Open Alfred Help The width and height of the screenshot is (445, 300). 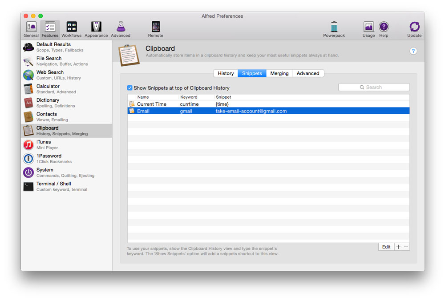(x=384, y=28)
